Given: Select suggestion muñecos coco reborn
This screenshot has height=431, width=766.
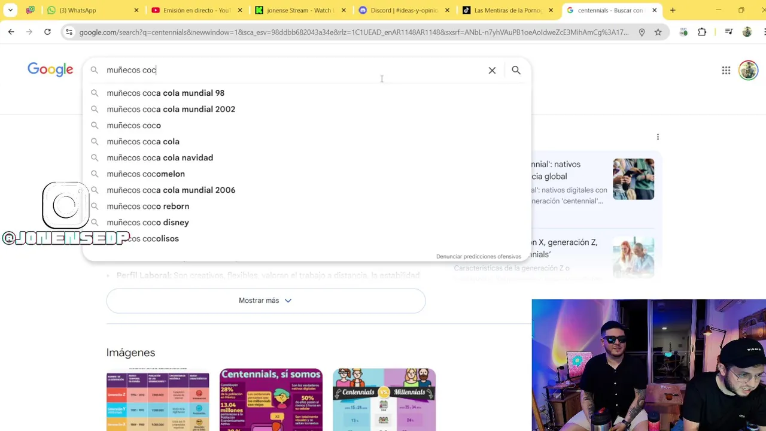Looking at the screenshot, I should point(306,206).
